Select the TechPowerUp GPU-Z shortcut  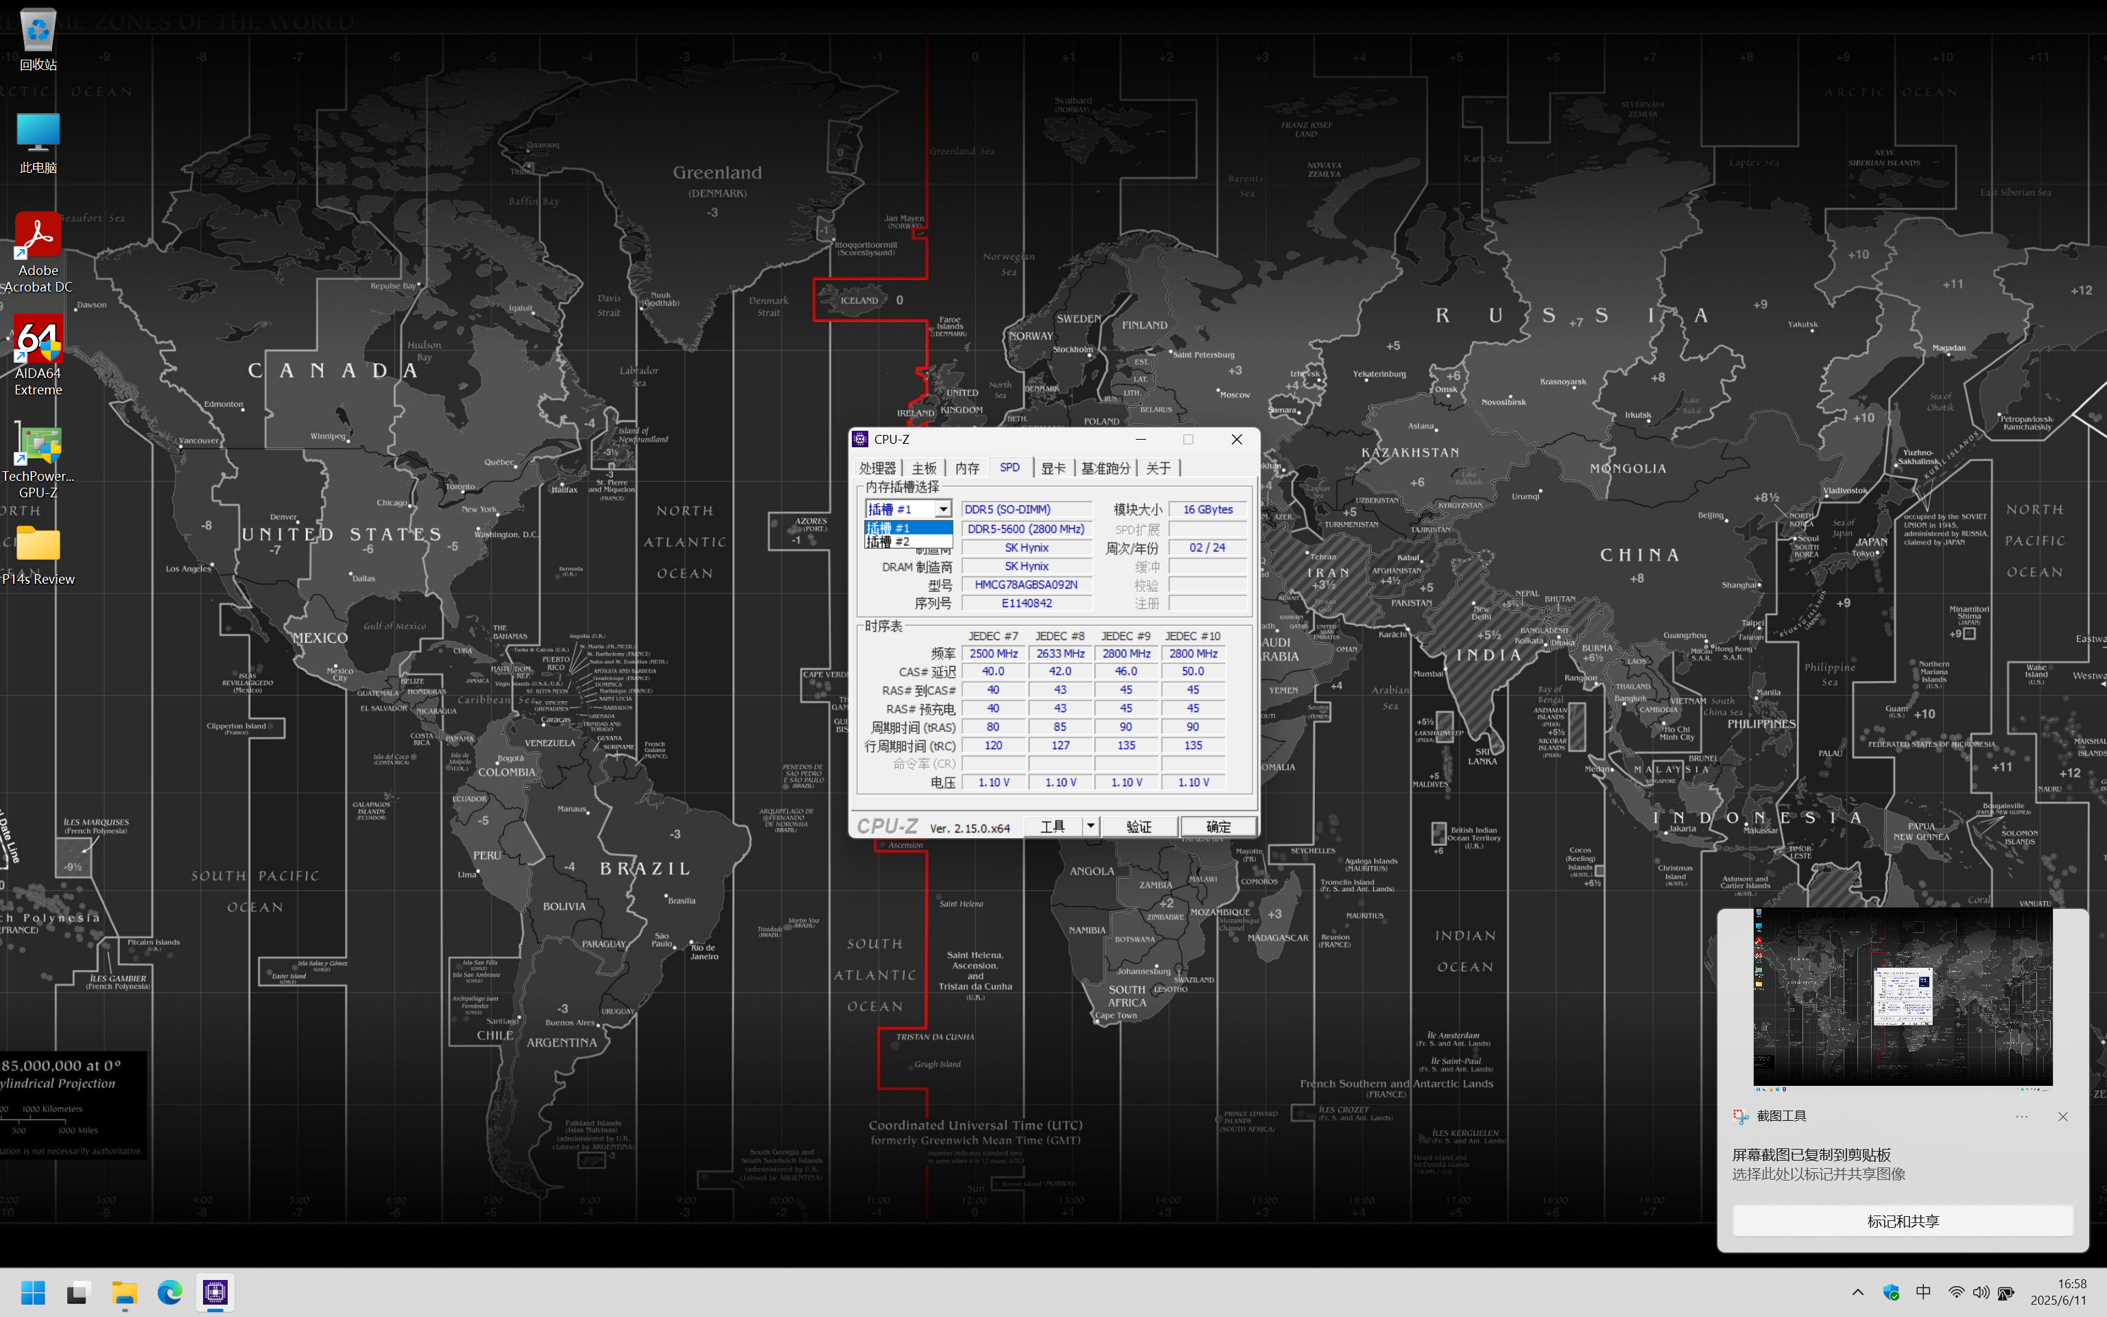[38, 459]
